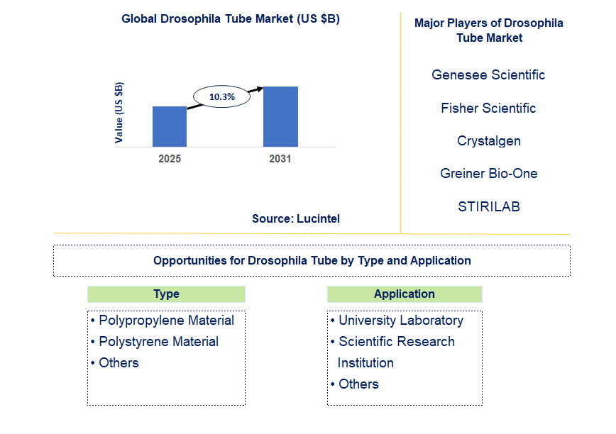The width and height of the screenshot is (616, 434).
Task: Select the 2031 bar in the chart
Action: 280,116
